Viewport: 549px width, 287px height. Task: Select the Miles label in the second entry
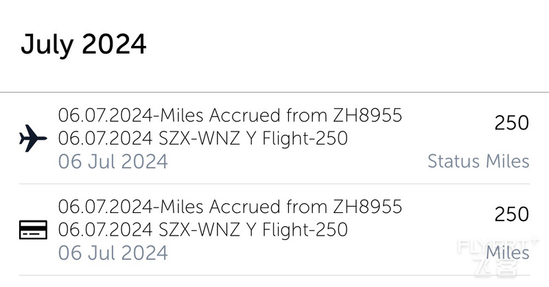(508, 252)
